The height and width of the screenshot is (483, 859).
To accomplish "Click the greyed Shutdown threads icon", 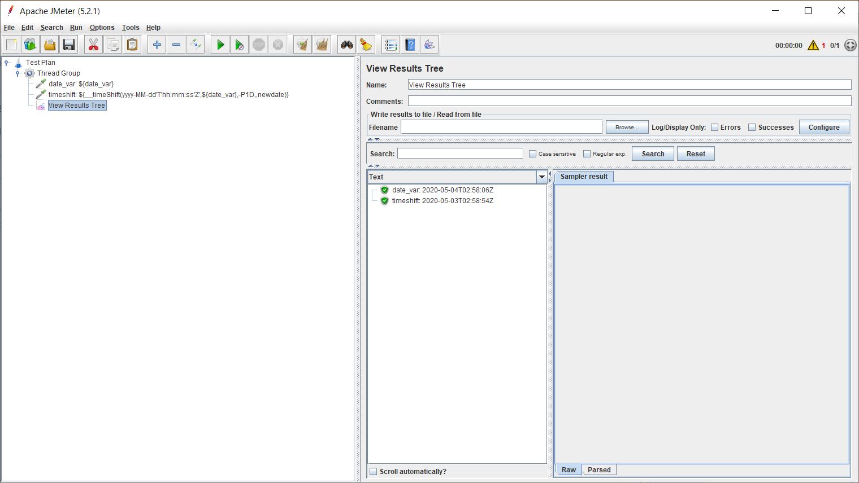I will tap(278, 45).
